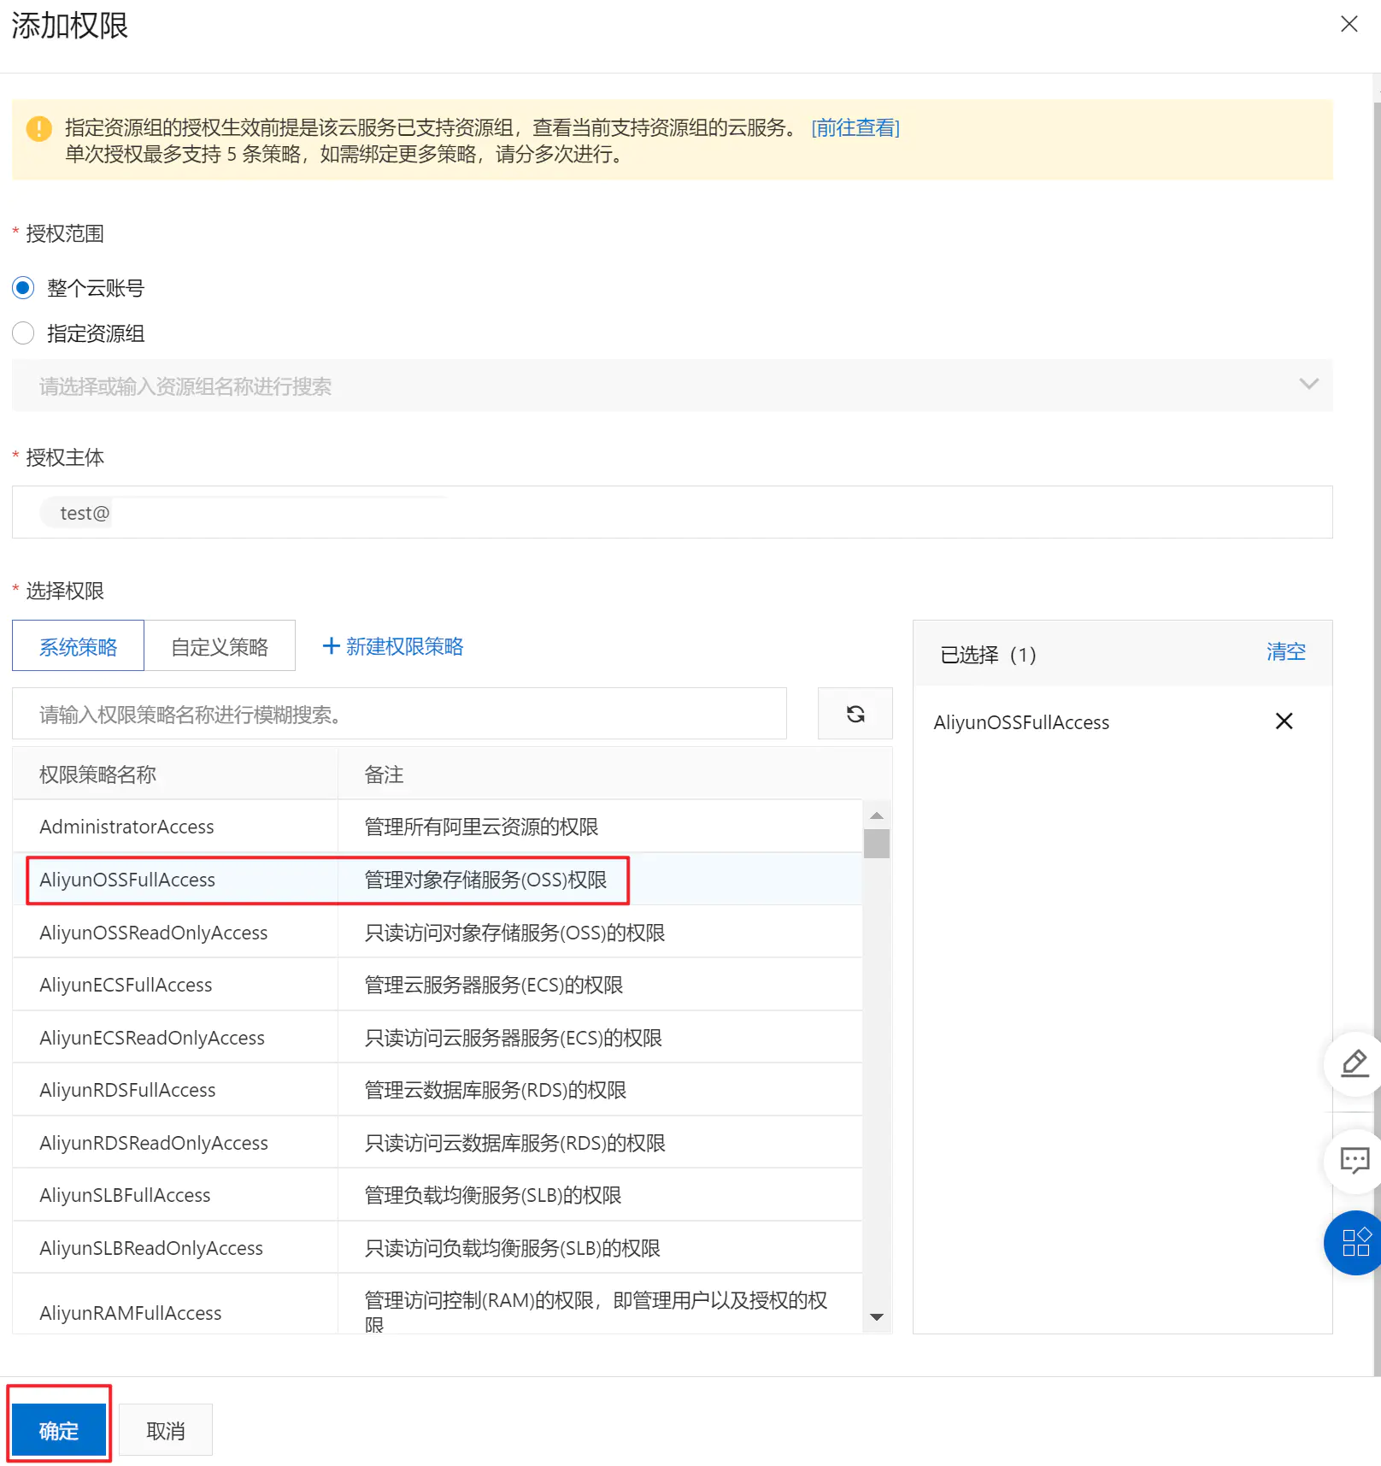This screenshot has height=1466, width=1381.
Task: Select the entire cloud account radio option
Action: (x=24, y=288)
